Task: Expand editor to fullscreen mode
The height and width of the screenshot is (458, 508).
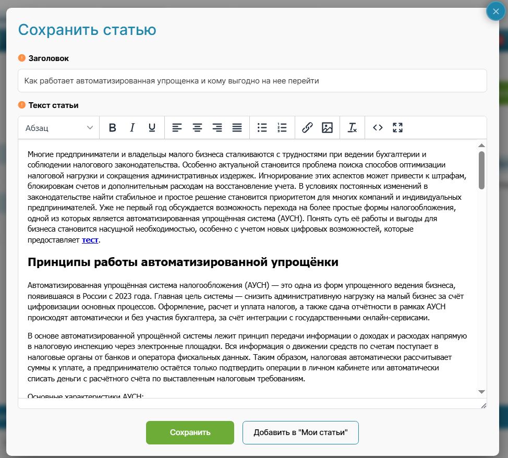Action: [x=397, y=128]
